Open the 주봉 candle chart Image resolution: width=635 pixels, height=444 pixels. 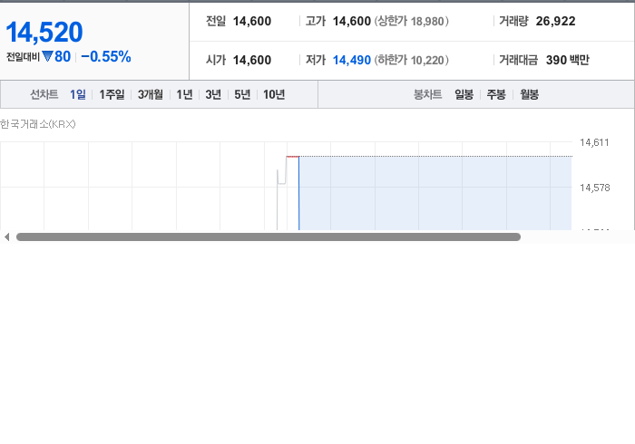496,94
